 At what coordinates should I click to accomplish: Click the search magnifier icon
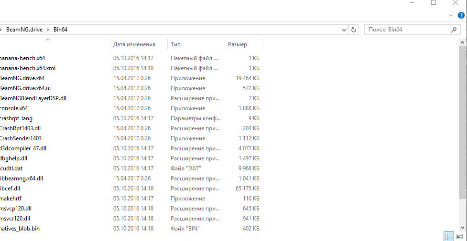(x=454, y=30)
